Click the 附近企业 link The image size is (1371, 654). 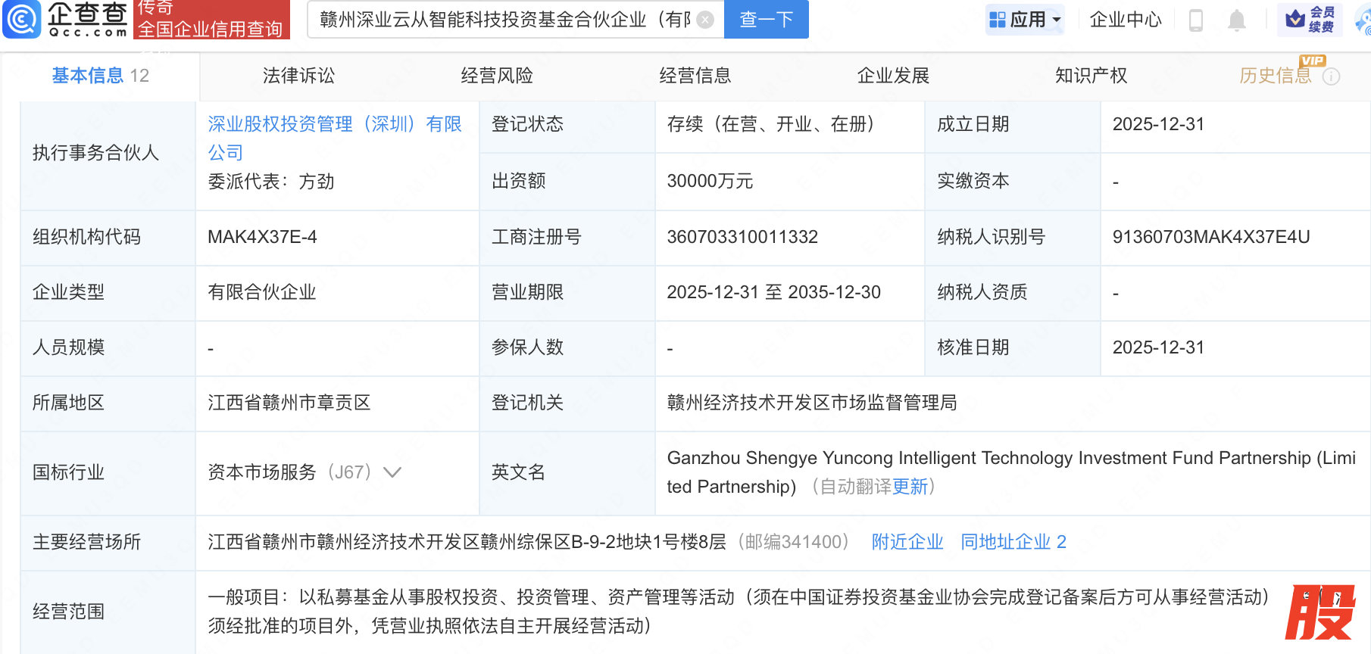click(907, 542)
